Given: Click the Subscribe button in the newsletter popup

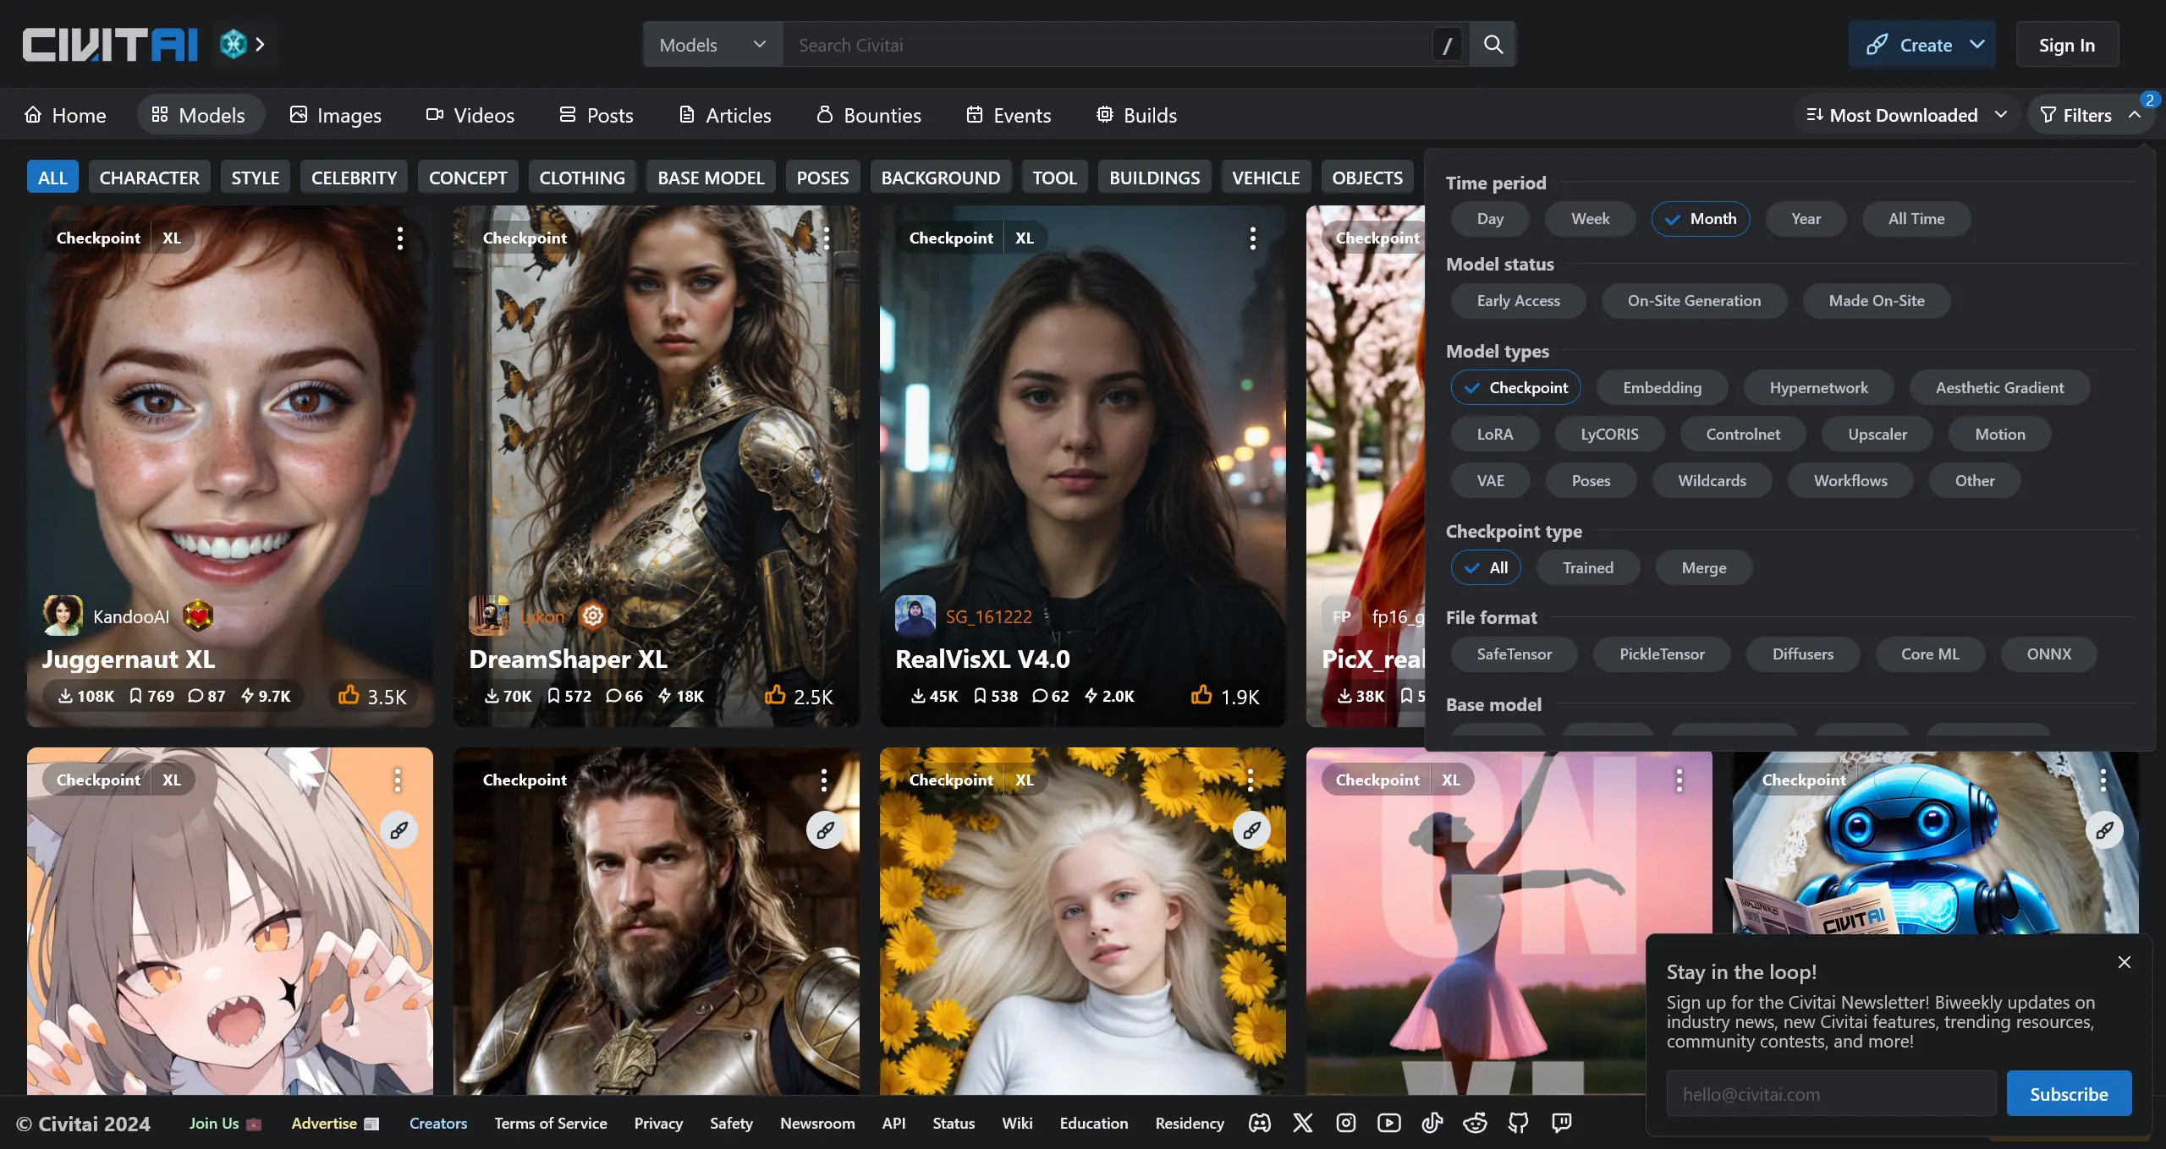Looking at the screenshot, I should [x=2069, y=1094].
